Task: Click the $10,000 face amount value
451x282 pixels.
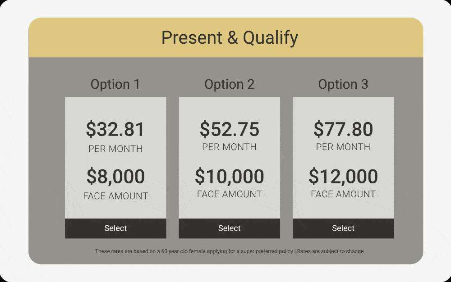Action: (x=229, y=176)
